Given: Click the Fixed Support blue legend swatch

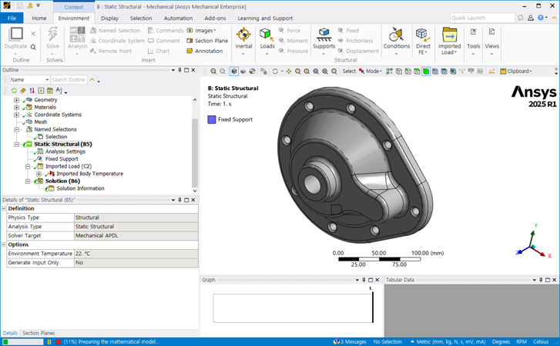Looking at the screenshot, I should [x=212, y=120].
